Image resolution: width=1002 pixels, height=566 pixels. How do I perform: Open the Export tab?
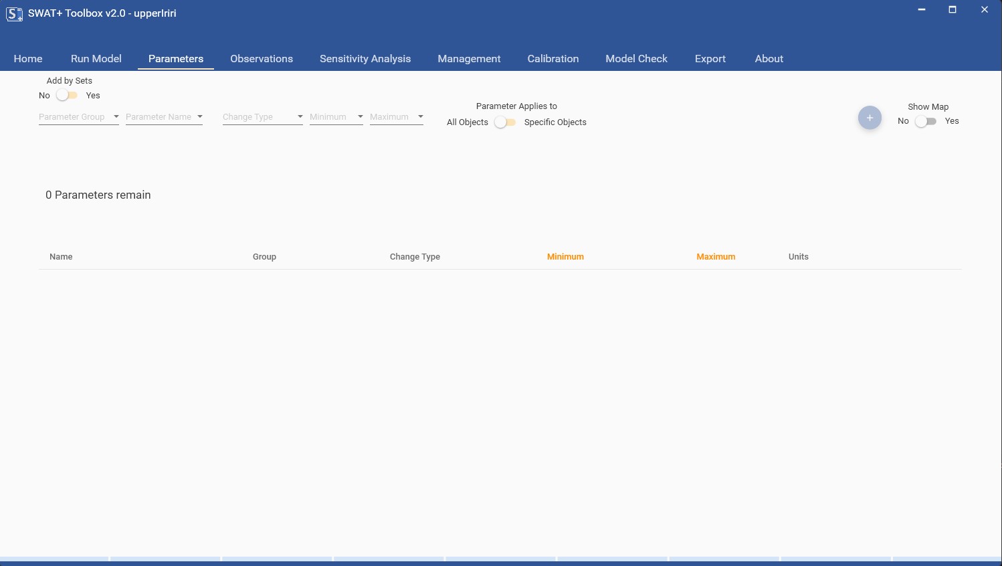pos(710,59)
